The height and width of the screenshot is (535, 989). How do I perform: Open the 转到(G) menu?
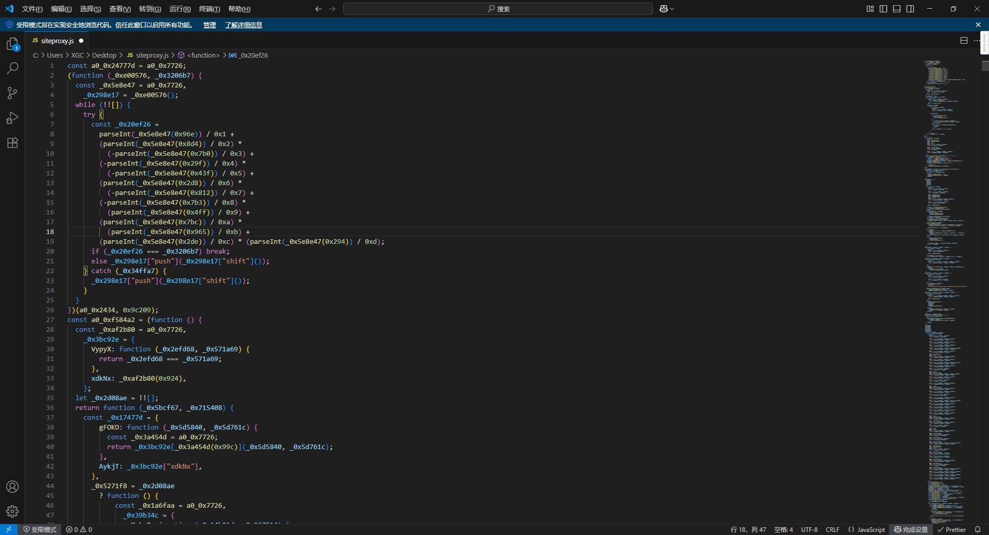150,9
